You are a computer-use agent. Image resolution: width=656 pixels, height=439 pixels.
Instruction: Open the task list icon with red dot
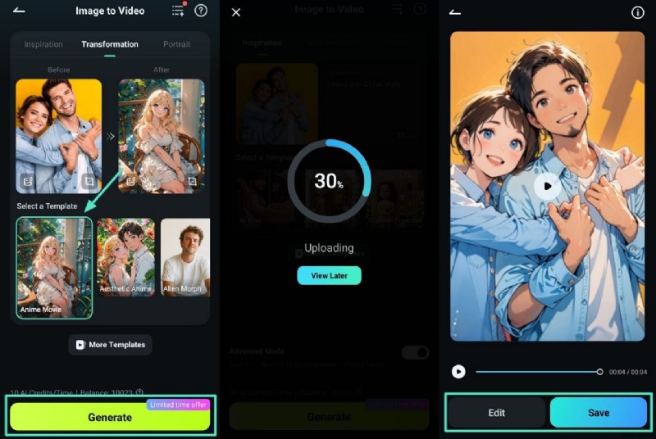pos(178,10)
